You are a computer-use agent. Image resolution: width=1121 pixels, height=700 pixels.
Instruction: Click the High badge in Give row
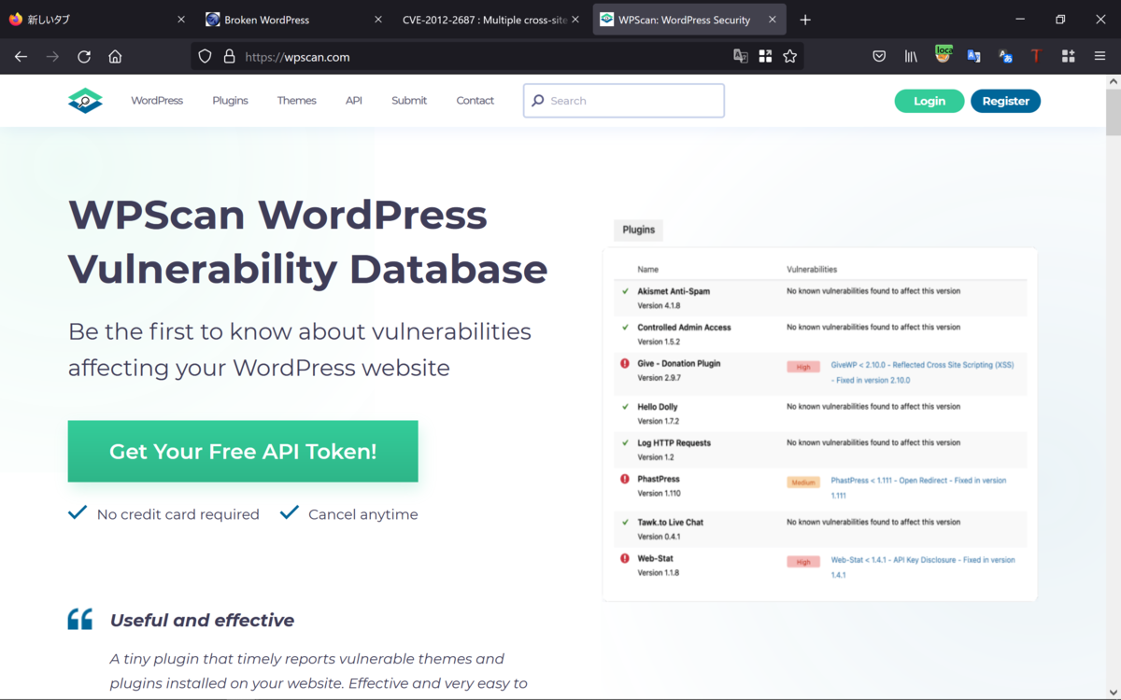[x=802, y=367]
